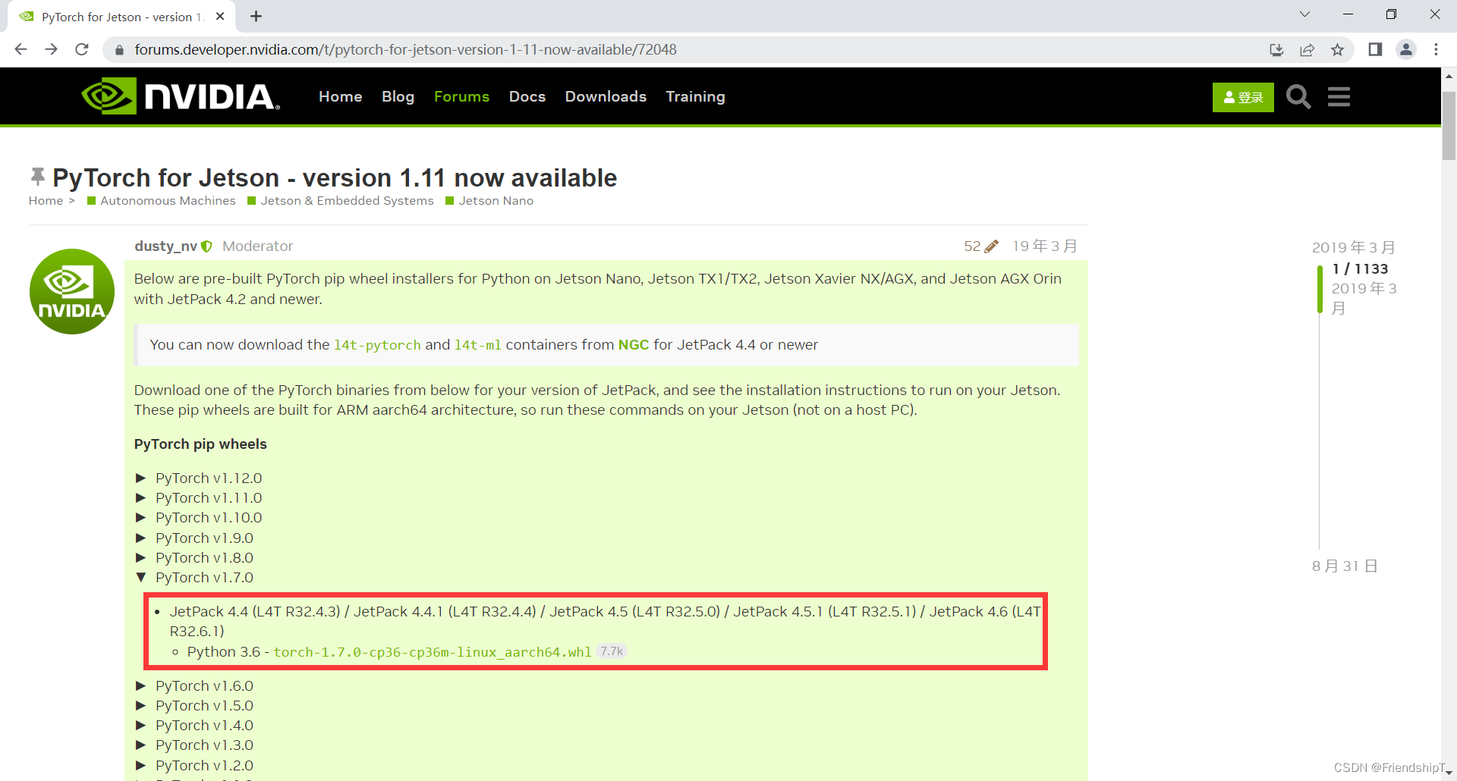This screenshot has width=1457, height=781.
Task: Click the browser back arrow
Action: (20, 49)
